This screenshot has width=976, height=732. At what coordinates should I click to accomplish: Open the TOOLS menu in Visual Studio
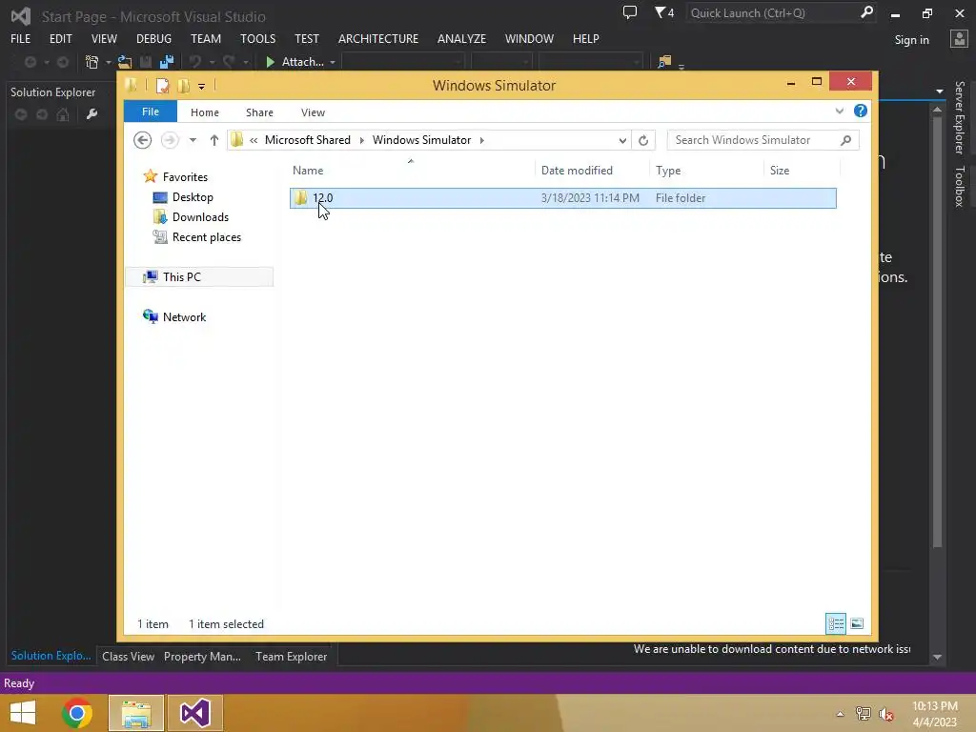coord(257,38)
